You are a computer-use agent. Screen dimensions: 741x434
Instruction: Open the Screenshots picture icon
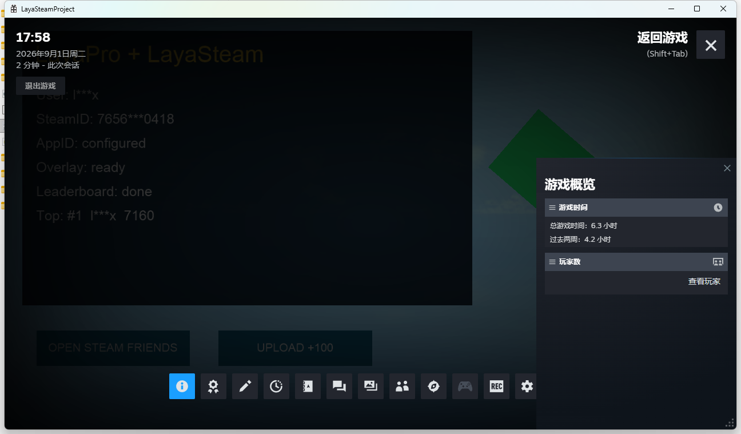370,386
